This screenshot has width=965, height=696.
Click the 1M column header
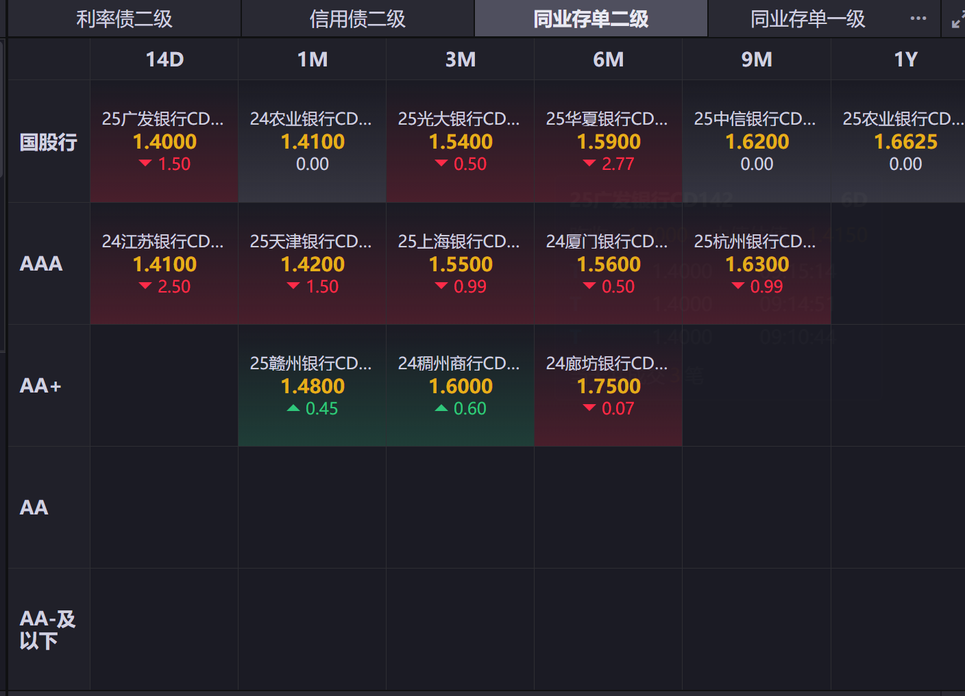313,60
